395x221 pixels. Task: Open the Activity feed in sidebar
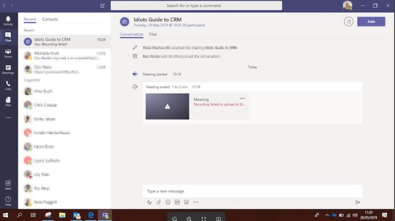(8, 20)
